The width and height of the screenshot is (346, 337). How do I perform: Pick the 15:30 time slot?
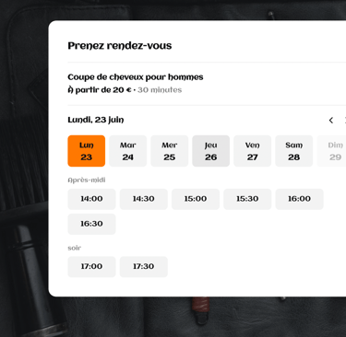pyautogui.click(x=247, y=199)
